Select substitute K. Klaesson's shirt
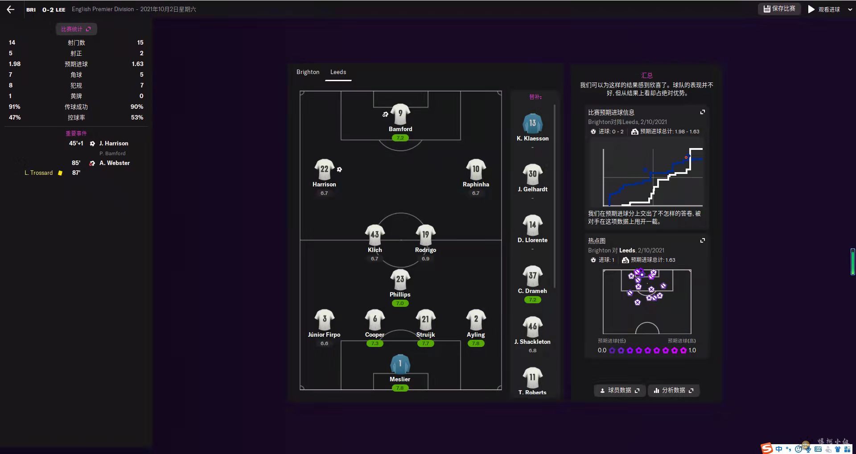 532,124
